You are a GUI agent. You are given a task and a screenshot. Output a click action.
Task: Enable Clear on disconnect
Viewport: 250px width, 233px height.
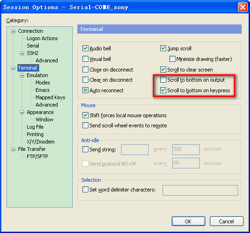click(85, 79)
